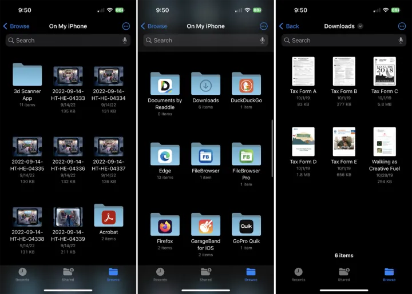Open image 2022-09-14-HT-HE-04339
Screen dimensions: 412x294
(68, 217)
